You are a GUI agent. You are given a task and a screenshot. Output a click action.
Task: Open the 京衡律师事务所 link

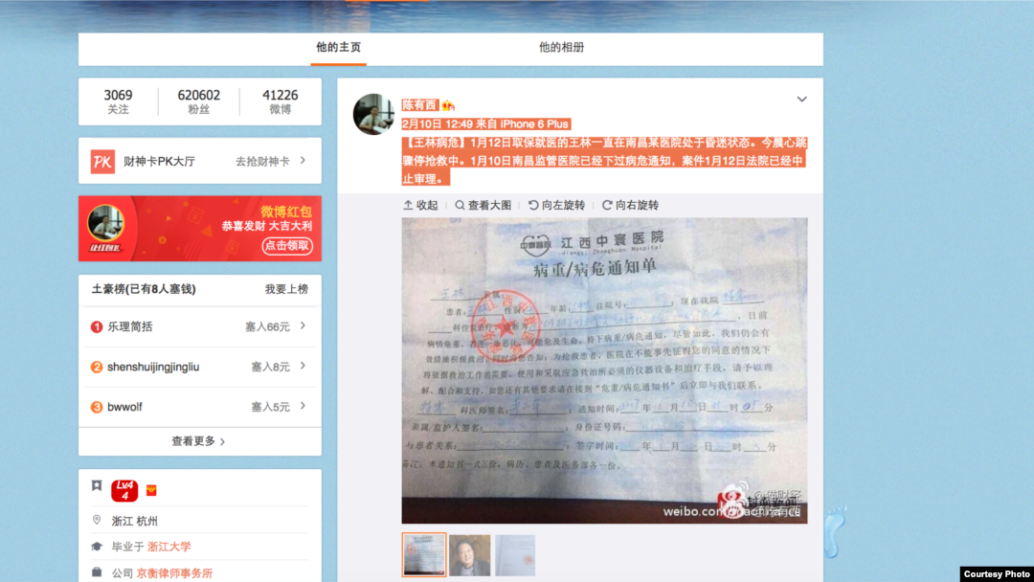point(174,573)
